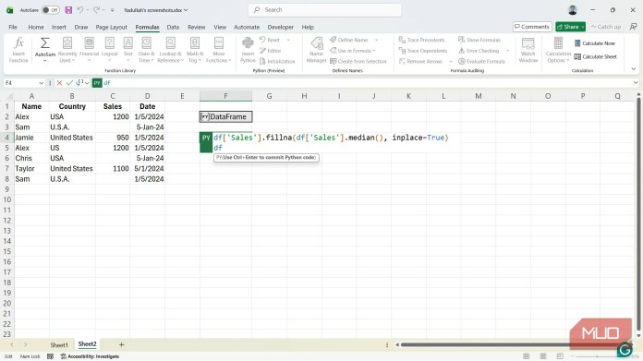Click Trace Dependents
643x361 pixels.
(x=423, y=51)
